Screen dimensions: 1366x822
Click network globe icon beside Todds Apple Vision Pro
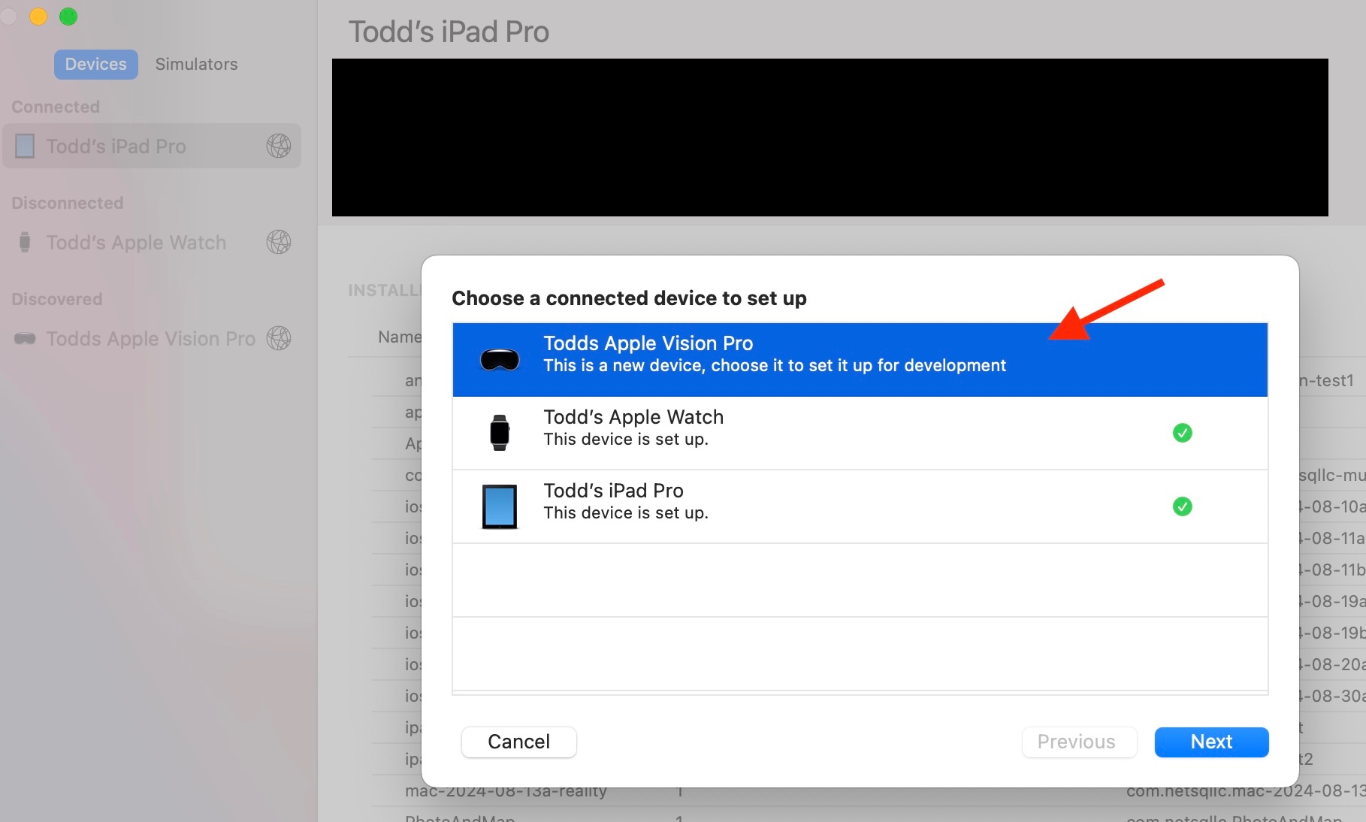click(x=279, y=338)
